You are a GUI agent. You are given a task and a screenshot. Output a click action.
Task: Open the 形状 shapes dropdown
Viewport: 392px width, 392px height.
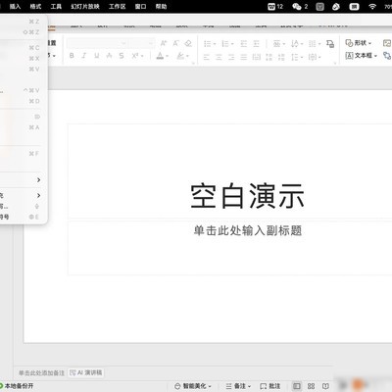point(359,43)
